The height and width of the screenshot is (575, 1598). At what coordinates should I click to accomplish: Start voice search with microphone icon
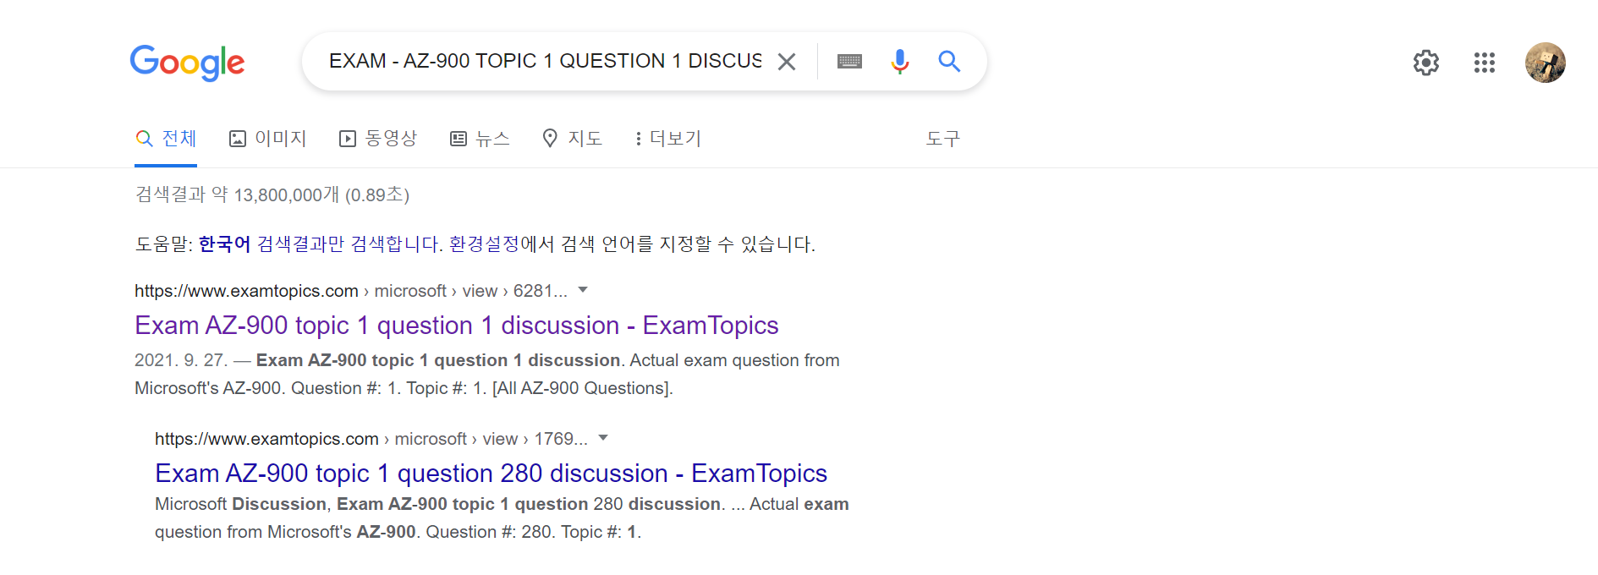pyautogui.click(x=900, y=62)
